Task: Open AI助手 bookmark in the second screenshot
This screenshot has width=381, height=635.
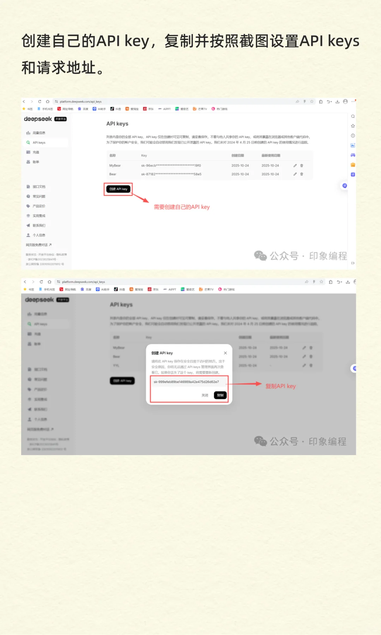Action: pyautogui.click(x=103, y=289)
